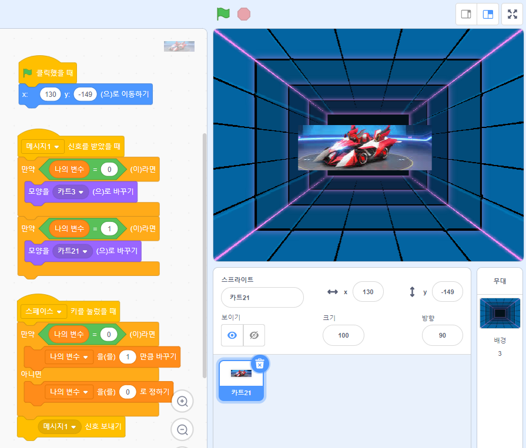Switch to small stage layout

[x=466, y=14]
